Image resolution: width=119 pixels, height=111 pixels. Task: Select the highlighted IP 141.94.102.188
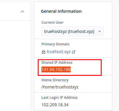56,69
